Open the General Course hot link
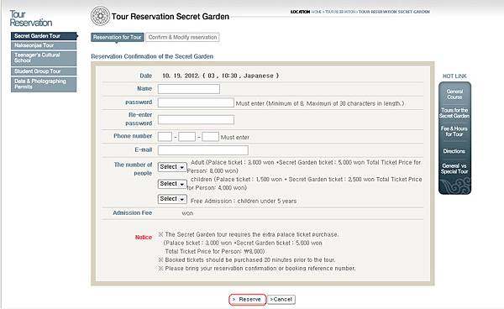The width and height of the screenshot is (504, 309). click(x=454, y=94)
